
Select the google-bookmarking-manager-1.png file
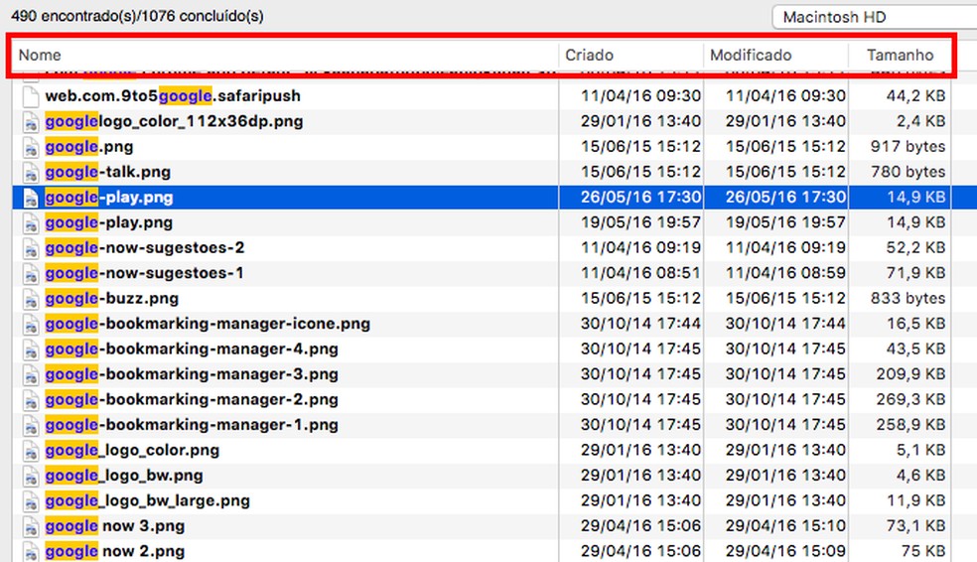pos(192,425)
